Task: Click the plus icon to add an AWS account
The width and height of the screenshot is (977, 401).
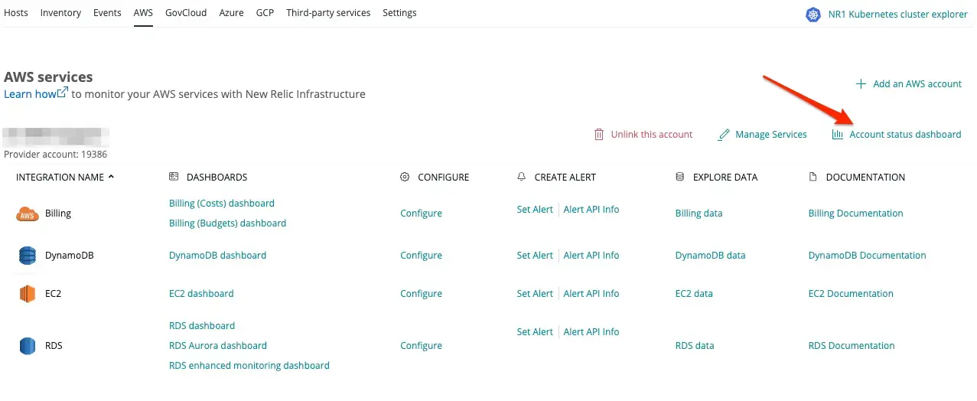Action: click(x=861, y=84)
